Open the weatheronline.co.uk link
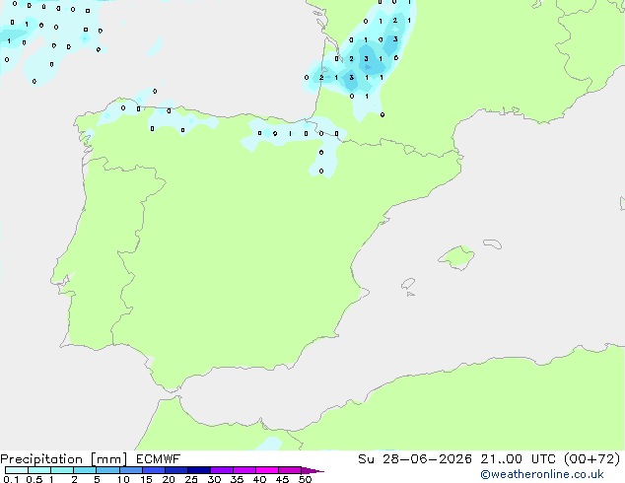Viewport: 625px width, 483px height. 542,474
